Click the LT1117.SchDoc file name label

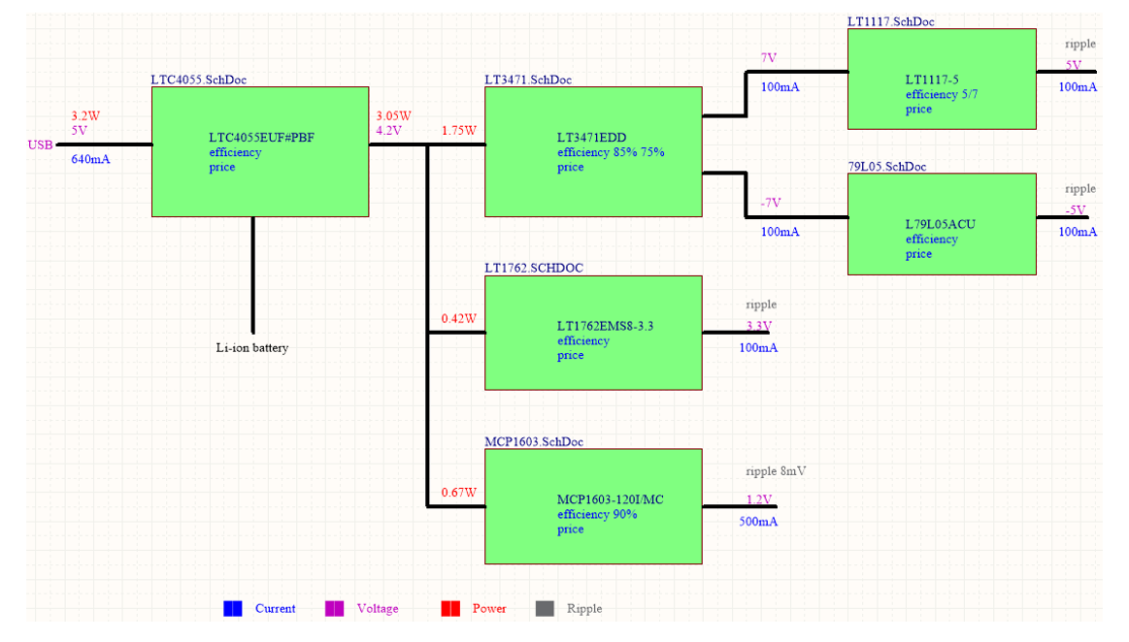coord(890,21)
